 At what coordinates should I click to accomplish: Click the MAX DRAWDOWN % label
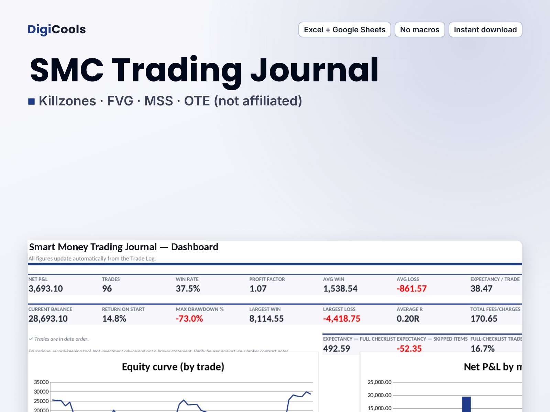pyautogui.click(x=199, y=309)
